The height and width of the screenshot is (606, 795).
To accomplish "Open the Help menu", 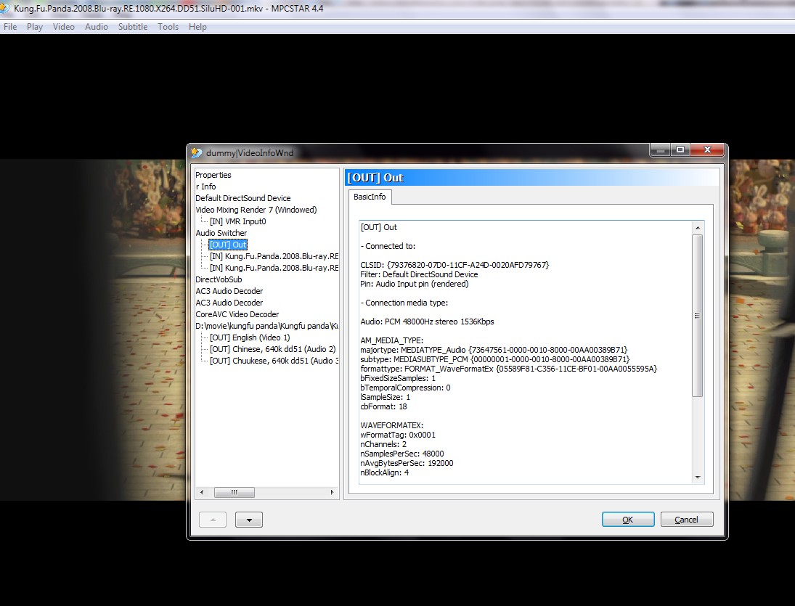I will coord(197,27).
